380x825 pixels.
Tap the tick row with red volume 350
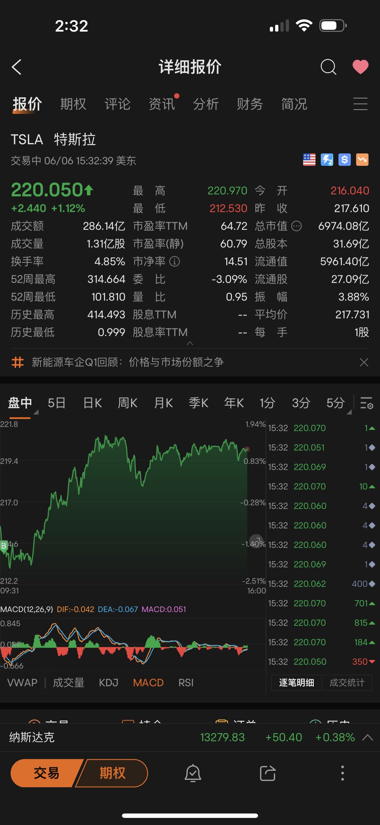[321, 662]
